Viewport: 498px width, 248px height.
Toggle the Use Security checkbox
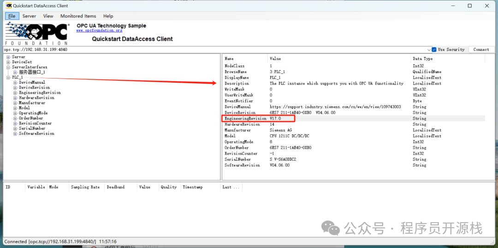click(x=434, y=49)
